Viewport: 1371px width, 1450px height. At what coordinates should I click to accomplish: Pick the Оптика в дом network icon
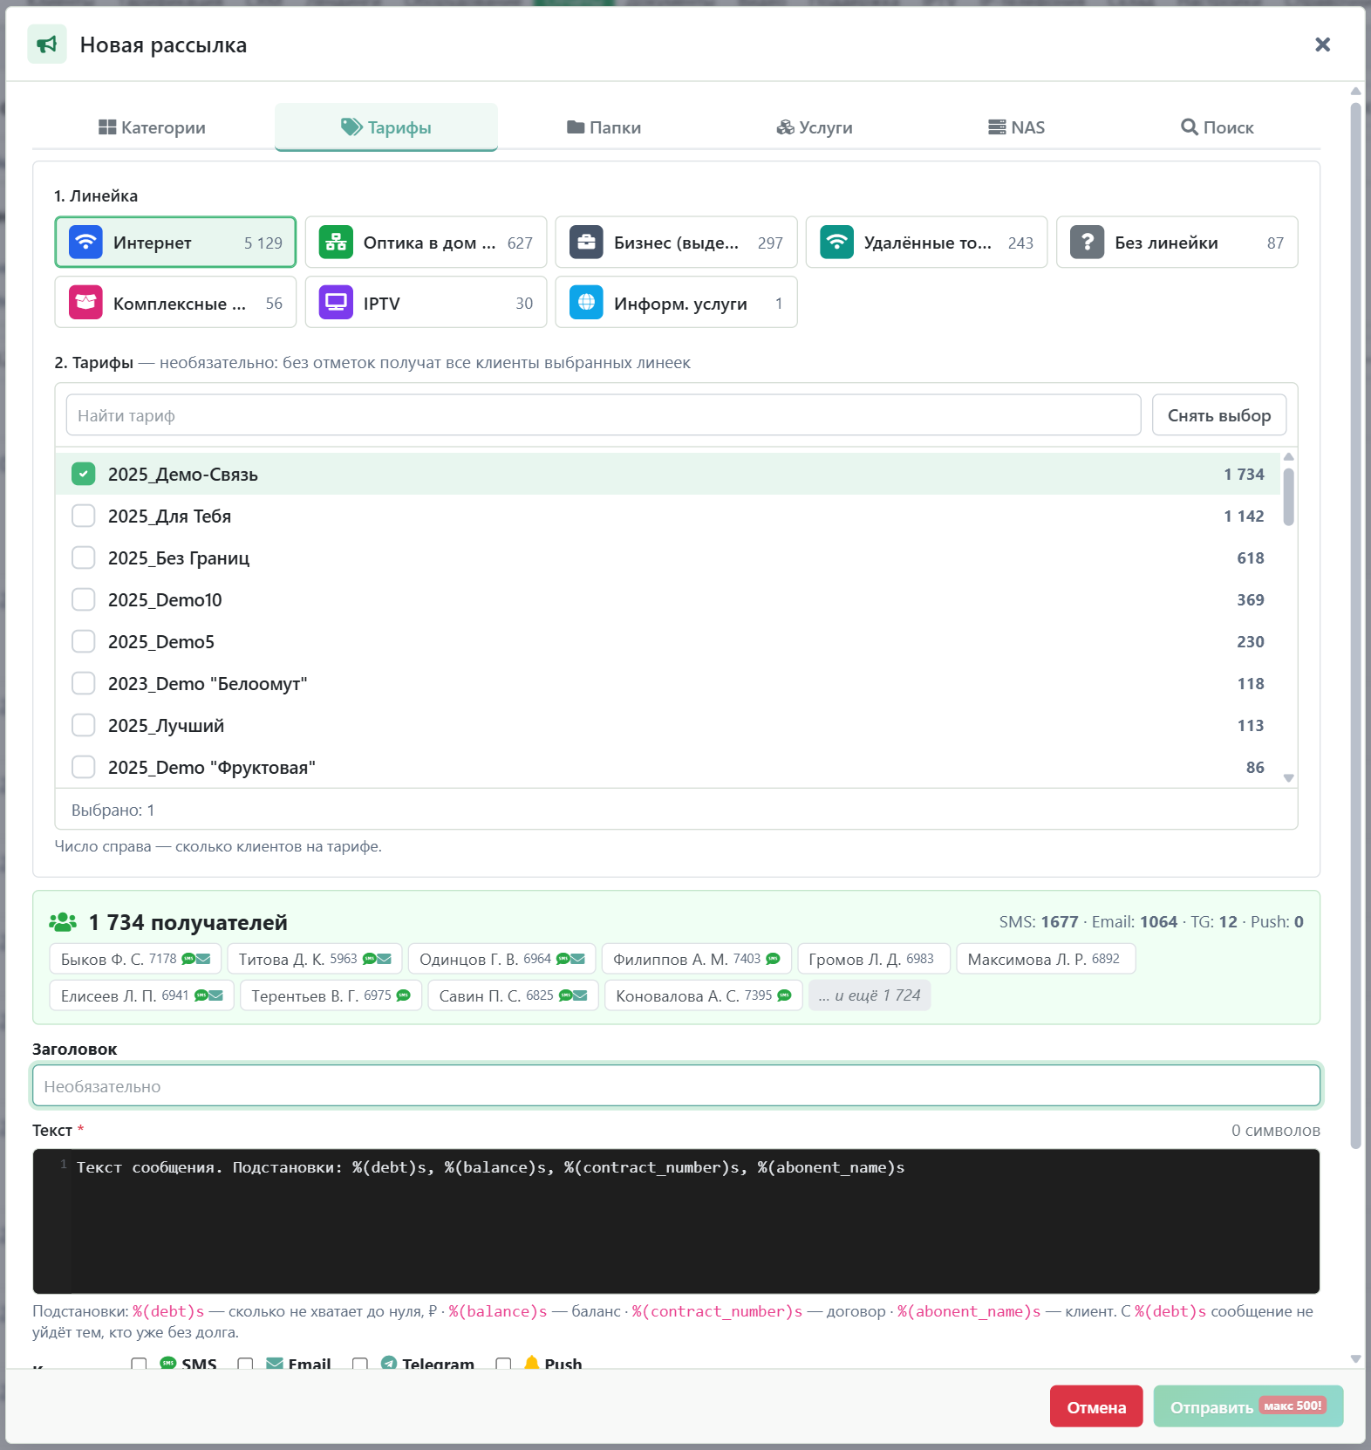[336, 243]
